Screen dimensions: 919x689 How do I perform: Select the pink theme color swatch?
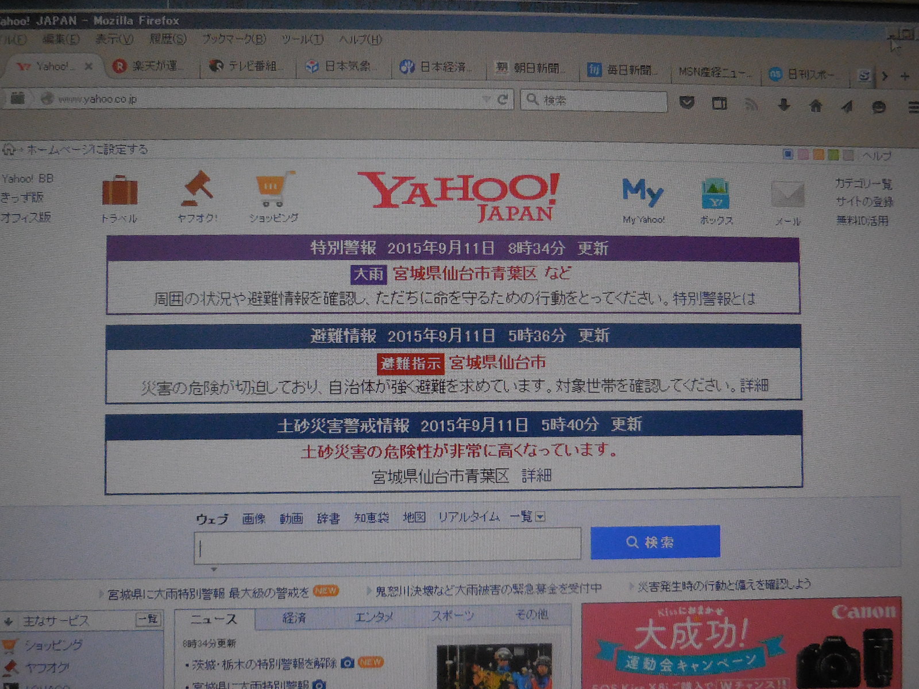803,154
